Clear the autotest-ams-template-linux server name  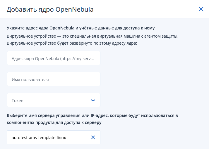tap(93, 137)
